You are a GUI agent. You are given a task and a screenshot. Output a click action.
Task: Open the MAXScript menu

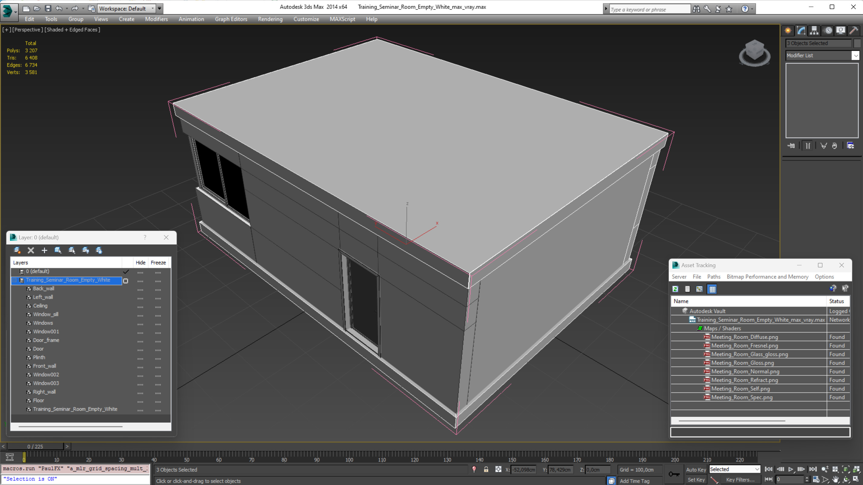[342, 19]
